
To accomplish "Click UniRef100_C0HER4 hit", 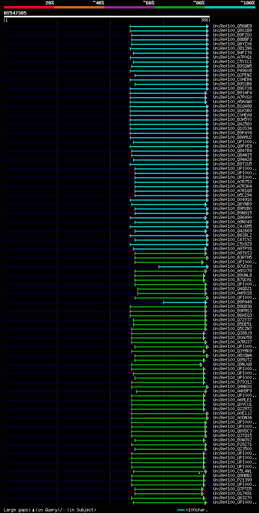I will coord(233,79).
